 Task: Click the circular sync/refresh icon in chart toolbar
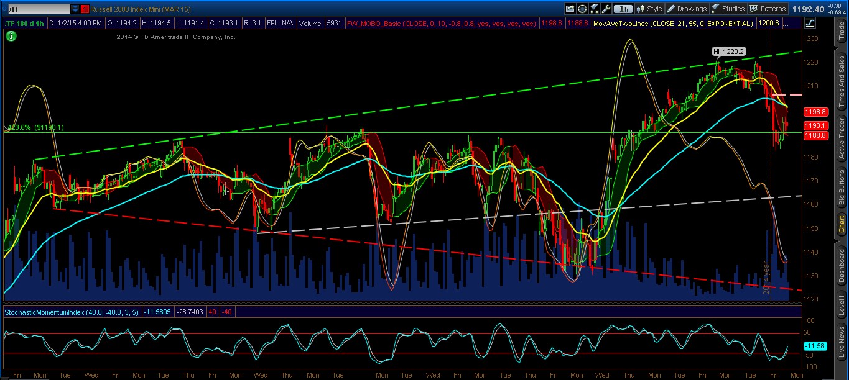pyautogui.click(x=582, y=9)
